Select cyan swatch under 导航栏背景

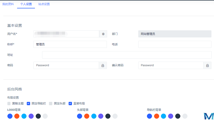(x=163, y=116)
